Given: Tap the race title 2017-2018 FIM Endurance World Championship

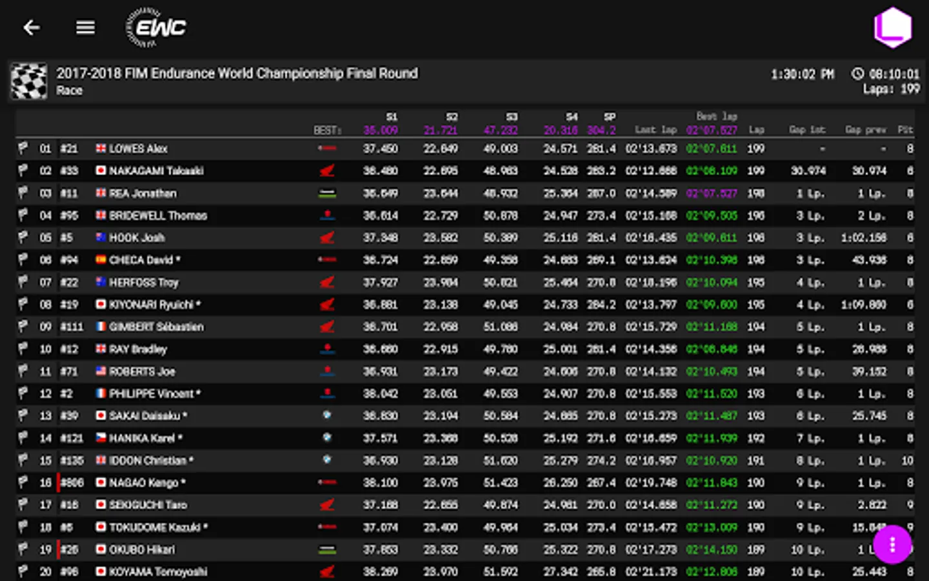Looking at the screenshot, I should click(237, 74).
